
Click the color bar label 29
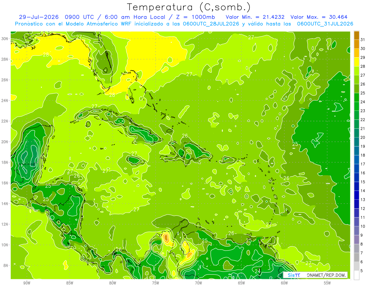click(363, 57)
